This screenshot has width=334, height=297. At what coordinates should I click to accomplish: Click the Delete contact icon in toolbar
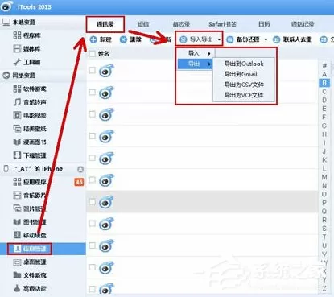123,39
